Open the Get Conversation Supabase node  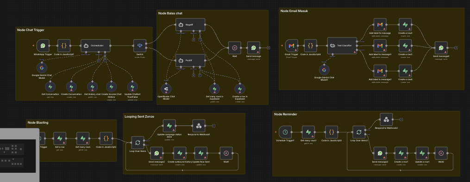50,87
